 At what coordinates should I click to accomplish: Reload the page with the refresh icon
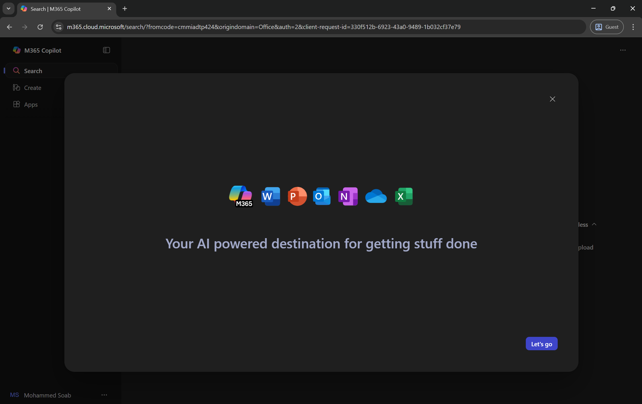40,27
